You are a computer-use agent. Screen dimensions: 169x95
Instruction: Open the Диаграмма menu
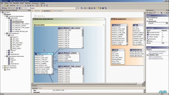point(16,3)
